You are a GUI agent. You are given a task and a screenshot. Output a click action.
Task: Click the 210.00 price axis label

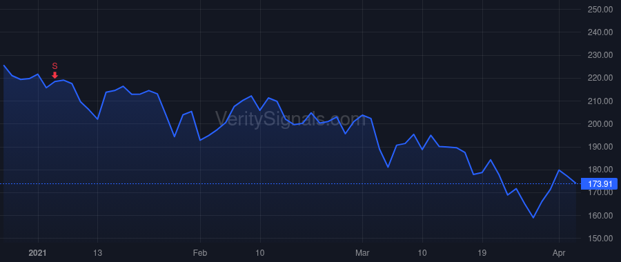point(600,101)
